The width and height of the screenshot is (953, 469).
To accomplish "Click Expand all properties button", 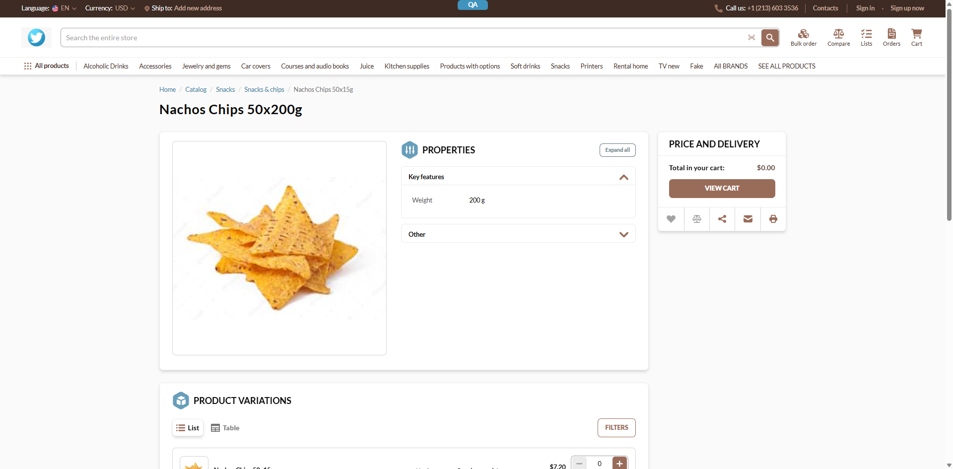I will (617, 150).
